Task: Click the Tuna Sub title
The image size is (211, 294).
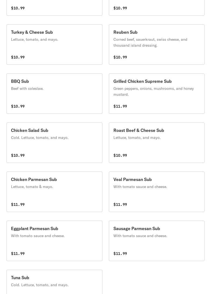Action: point(20,278)
